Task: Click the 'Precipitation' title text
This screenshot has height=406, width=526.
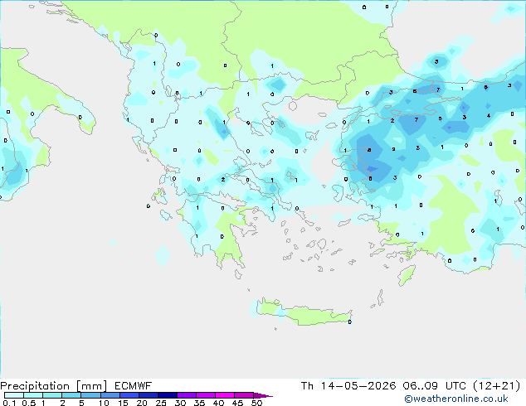Action: coord(35,386)
